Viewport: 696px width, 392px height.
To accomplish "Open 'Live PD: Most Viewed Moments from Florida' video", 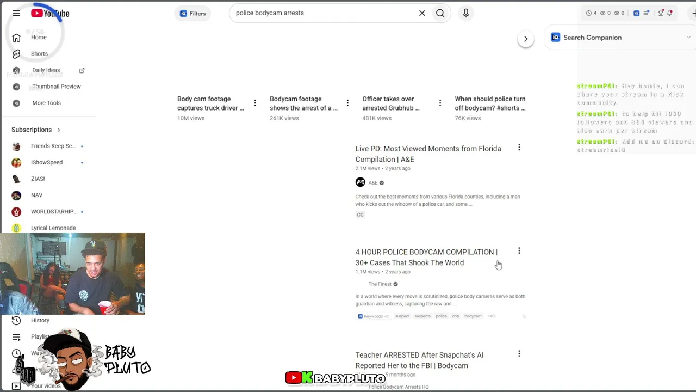I will [428, 154].
